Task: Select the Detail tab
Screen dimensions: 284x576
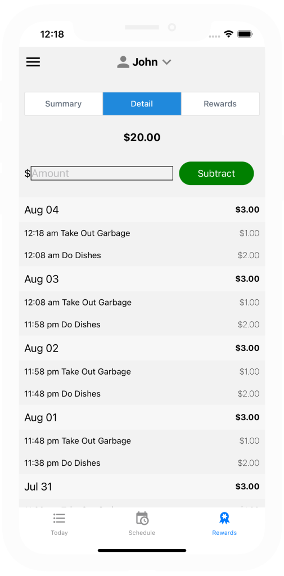Action: tap(142, 103)
